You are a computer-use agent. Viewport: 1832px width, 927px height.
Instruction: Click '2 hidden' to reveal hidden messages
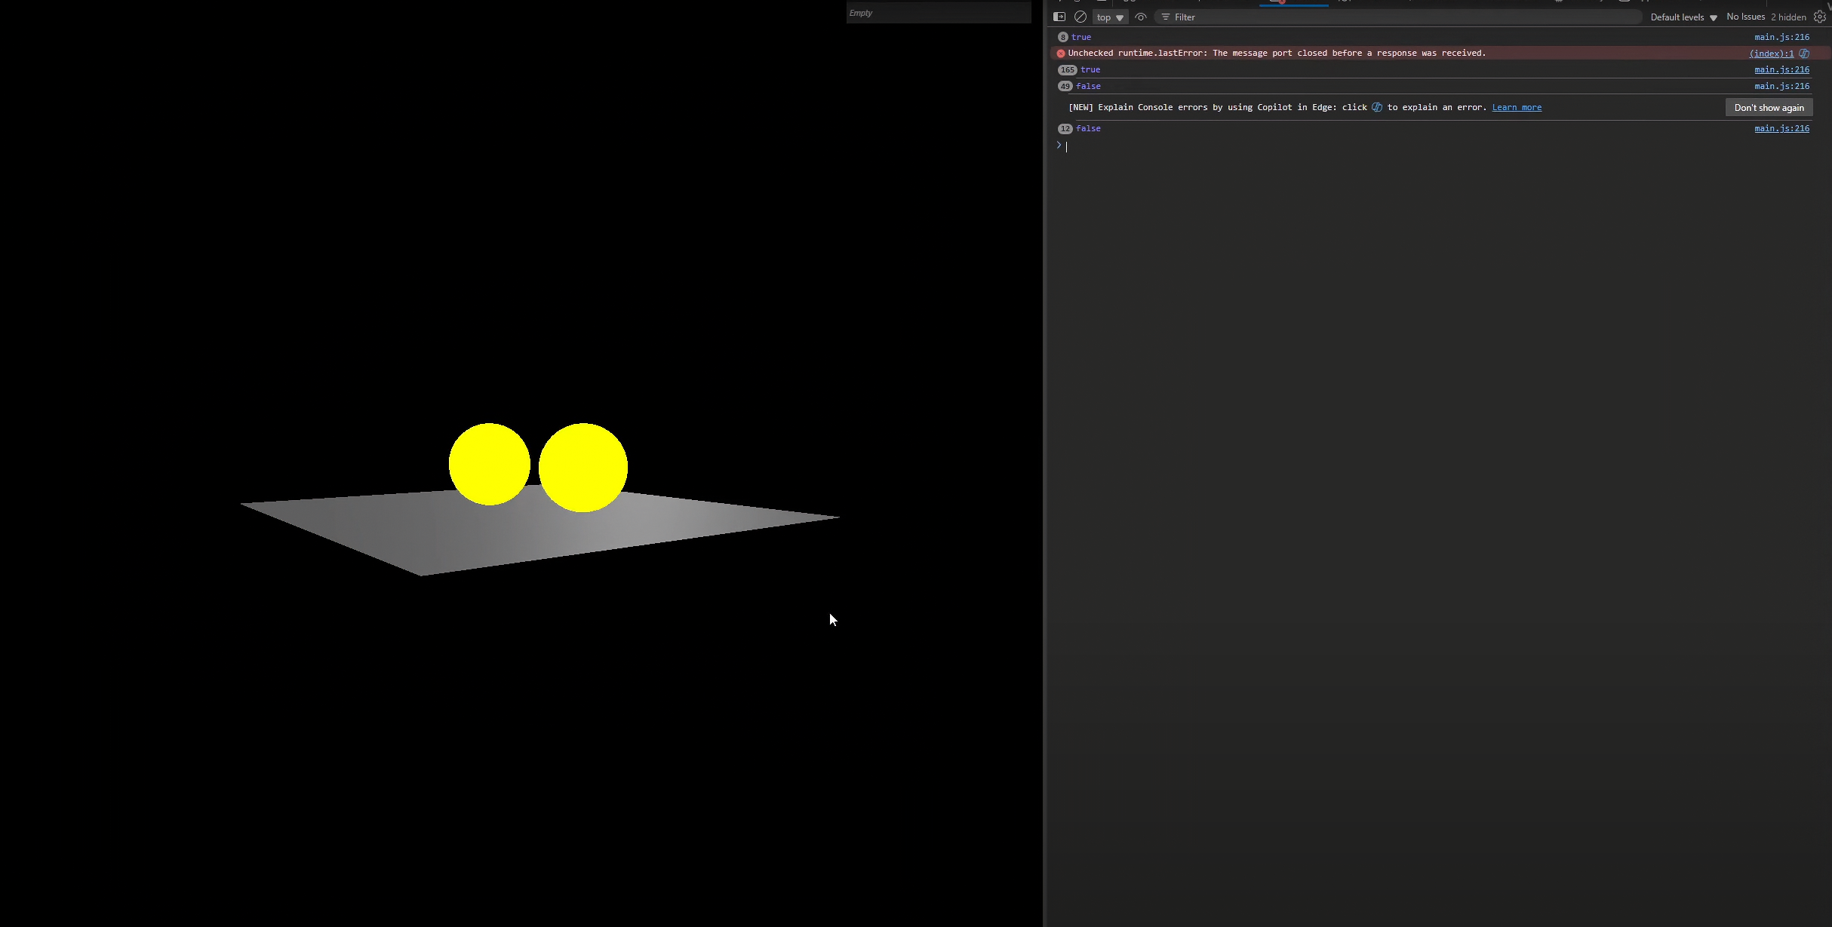point(1788,17)
